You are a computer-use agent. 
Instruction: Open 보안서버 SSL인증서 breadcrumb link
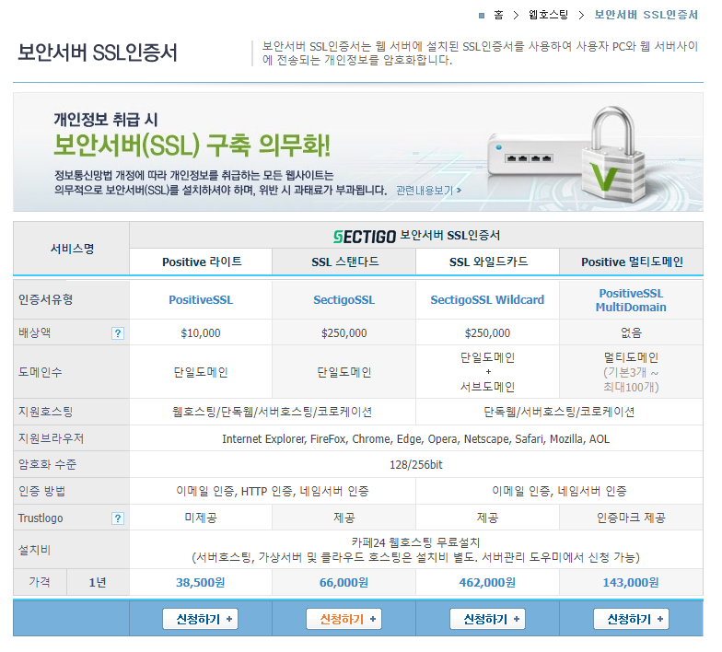[646, 15]
